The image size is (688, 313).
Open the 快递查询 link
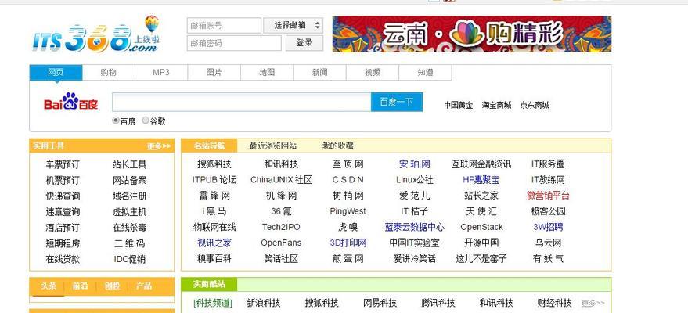click(63, 196)
